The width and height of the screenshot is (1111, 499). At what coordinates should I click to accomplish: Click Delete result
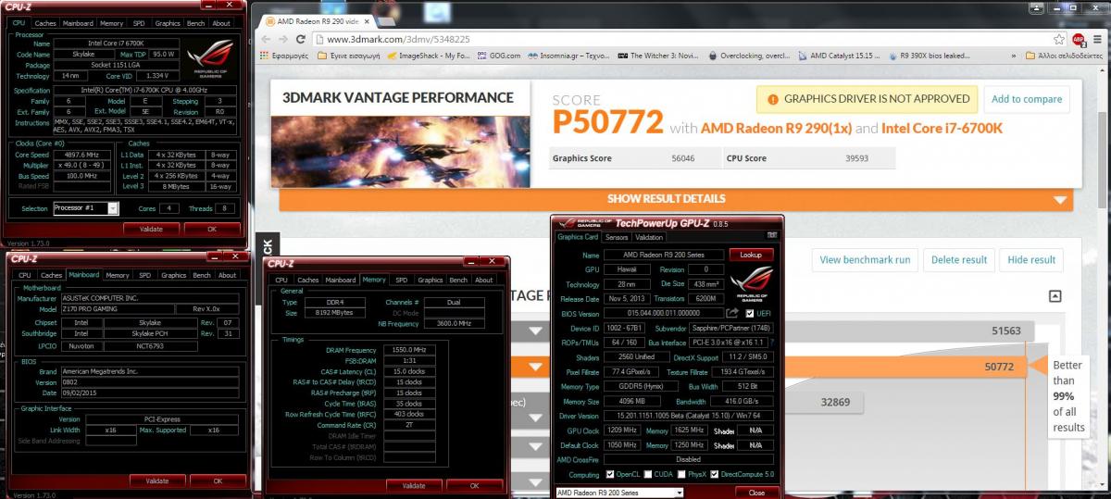[x=959, y=260]
